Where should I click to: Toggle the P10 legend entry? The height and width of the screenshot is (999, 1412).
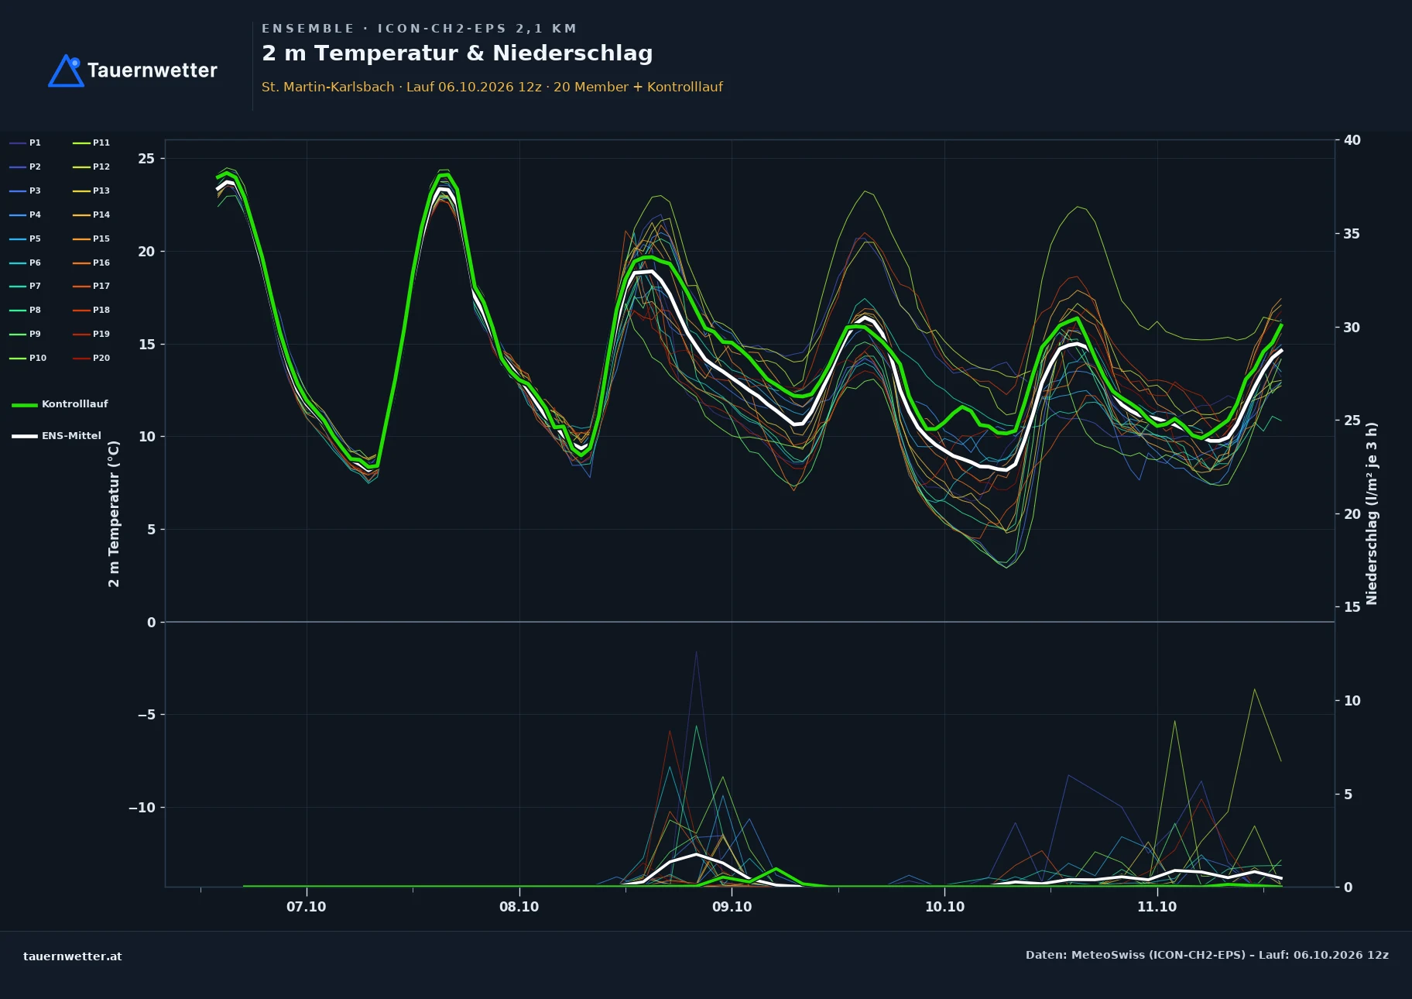coord(28,358)
